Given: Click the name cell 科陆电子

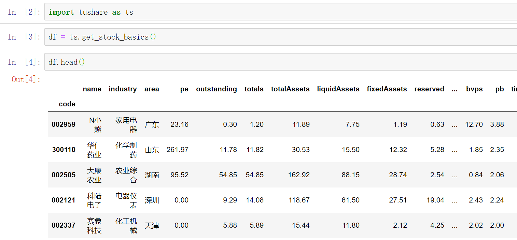Looking at the screenshot, I should pyautogui.click(x=94, y=200).
